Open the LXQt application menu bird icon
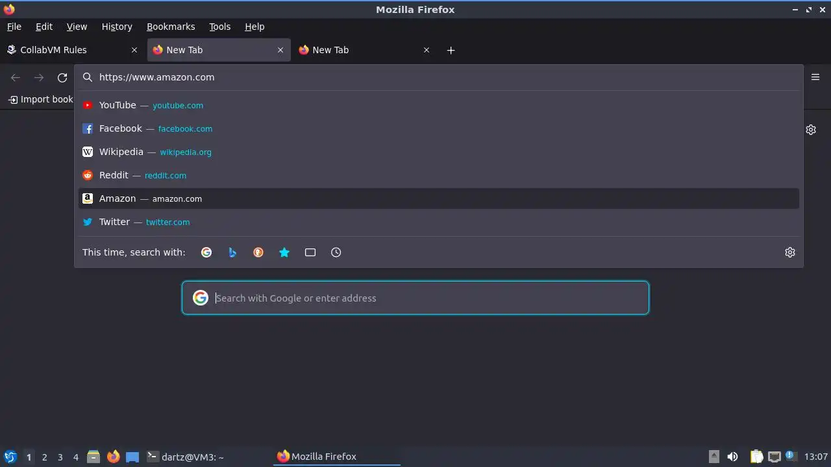The height and width of the screenshot is (467, 831). point(10,457)
